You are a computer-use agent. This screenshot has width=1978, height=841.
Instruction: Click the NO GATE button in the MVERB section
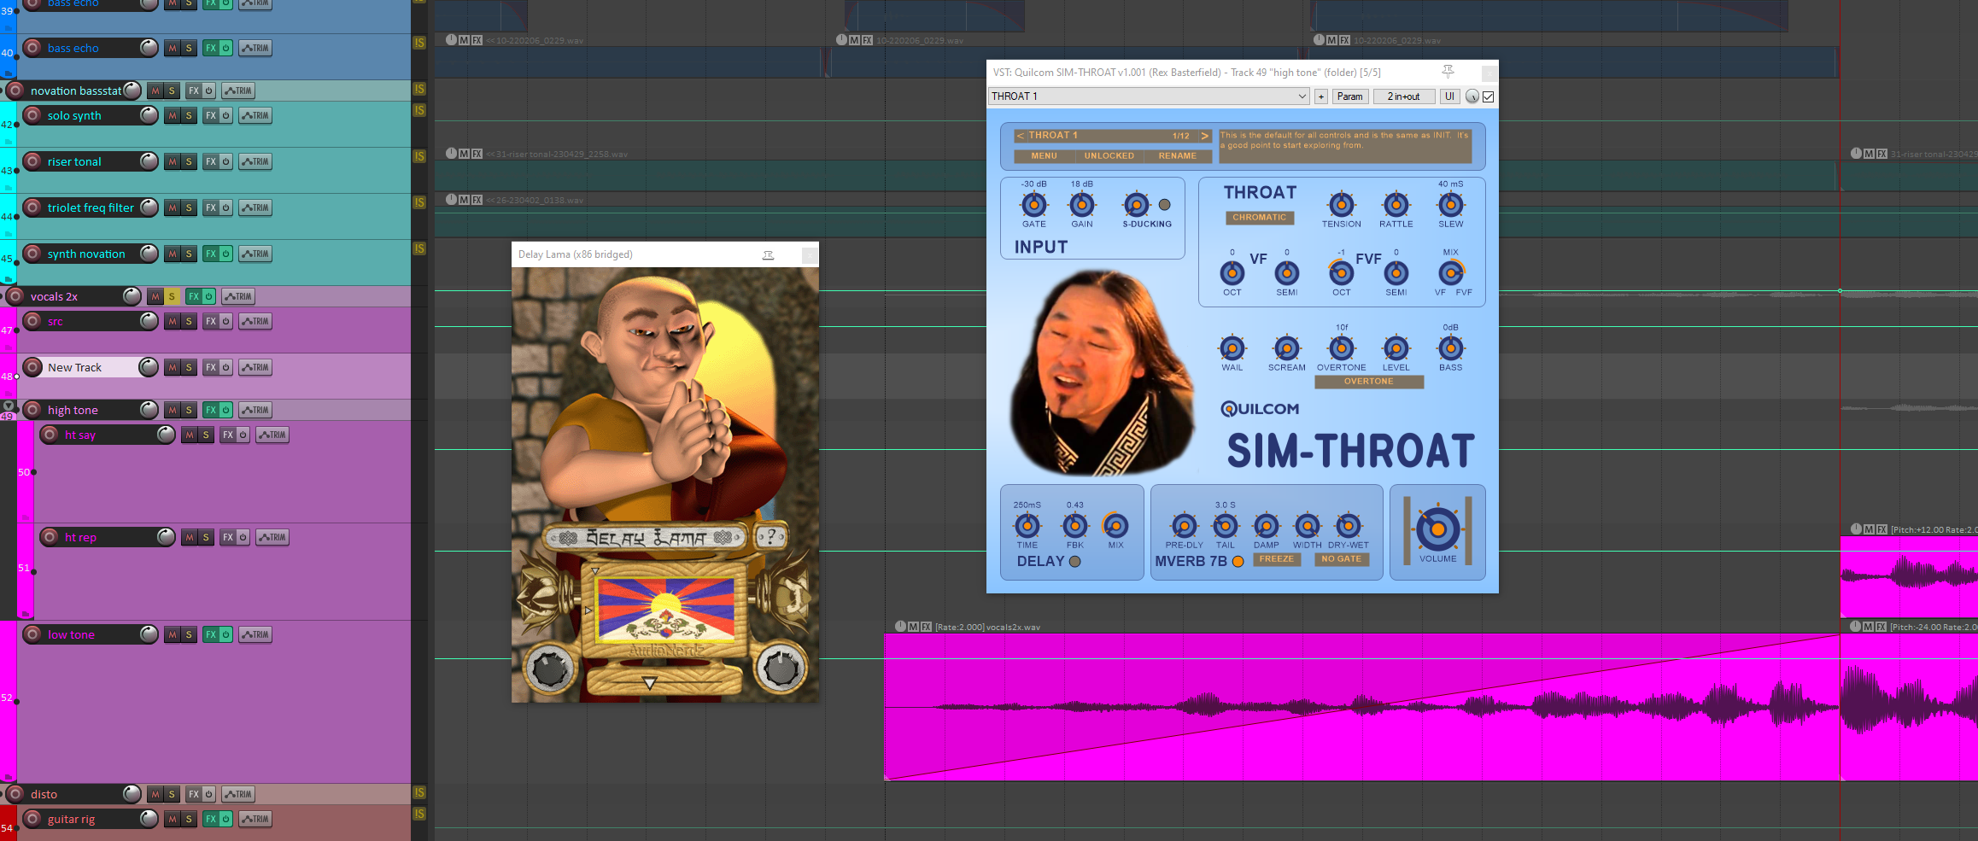tap(1341, 559)
